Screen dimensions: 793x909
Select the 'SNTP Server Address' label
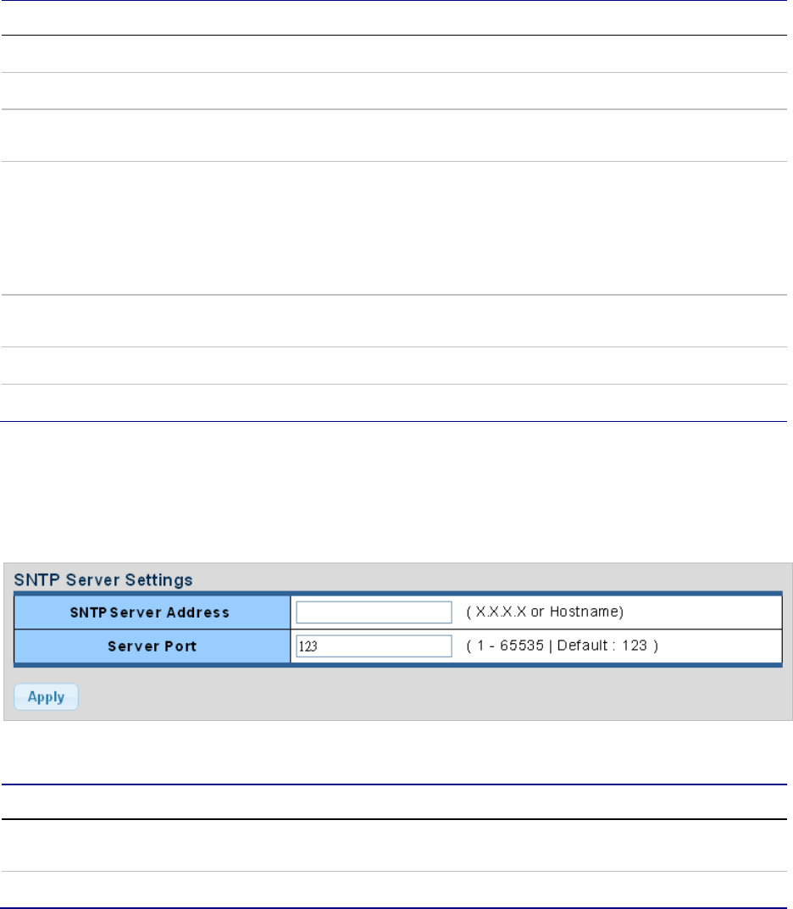click(150, 612)
